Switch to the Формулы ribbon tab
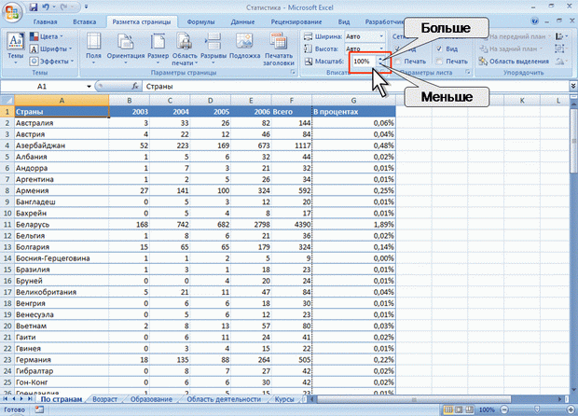The image size is (578, 416). click(x=200, y=22)
